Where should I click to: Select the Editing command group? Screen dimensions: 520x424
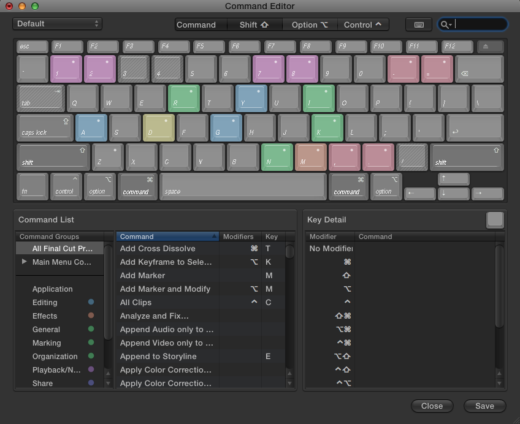coord(45,302)
